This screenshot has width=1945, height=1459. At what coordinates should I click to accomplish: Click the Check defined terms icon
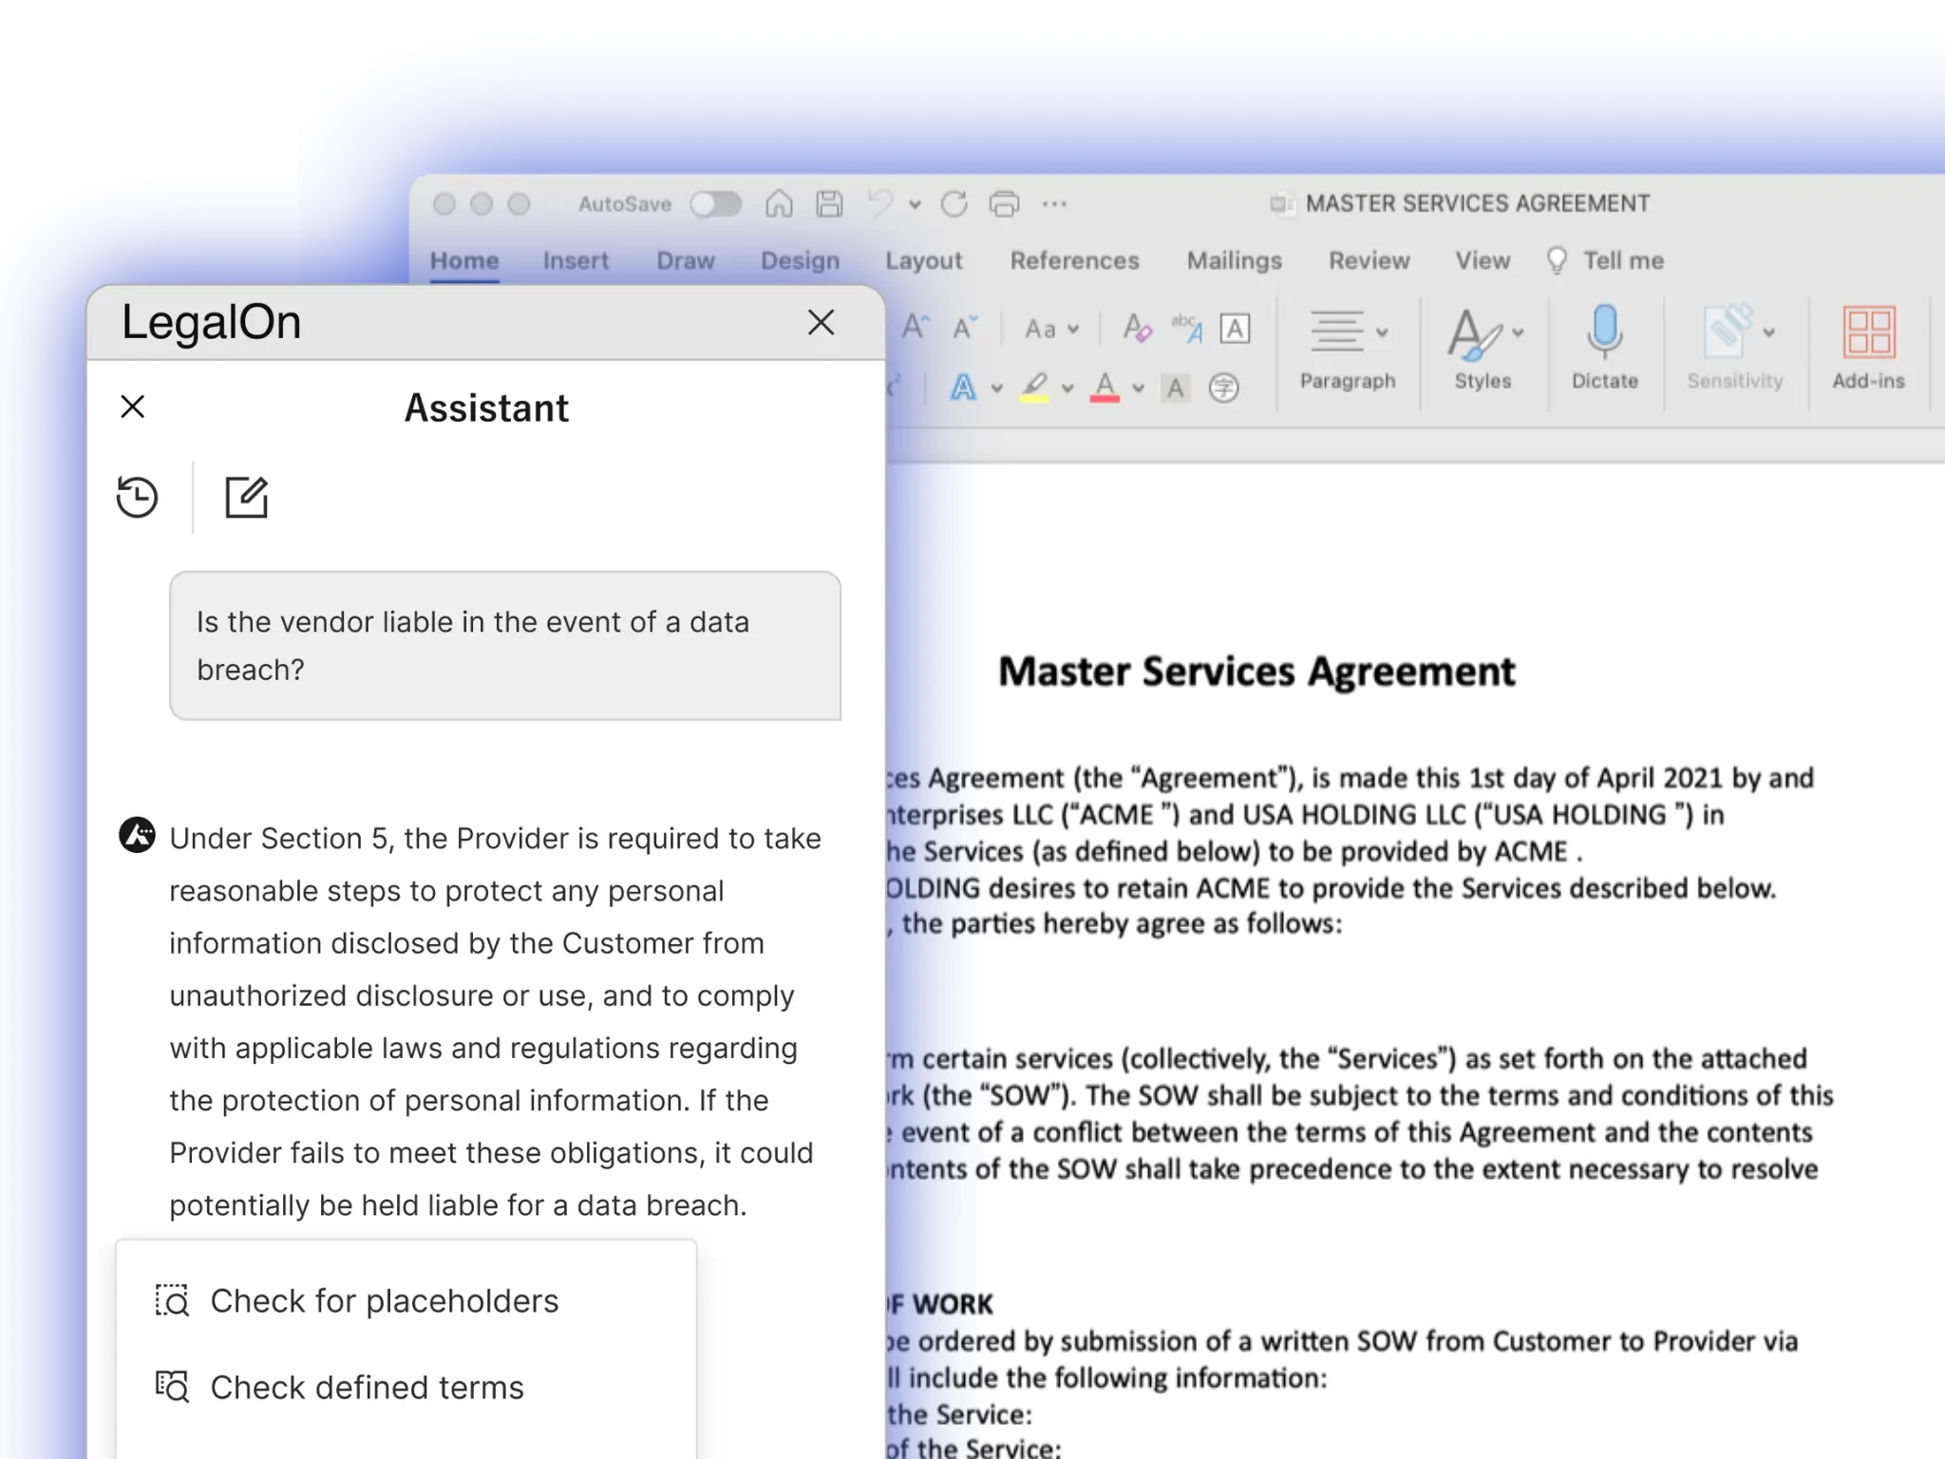[x=172, y=1387]
